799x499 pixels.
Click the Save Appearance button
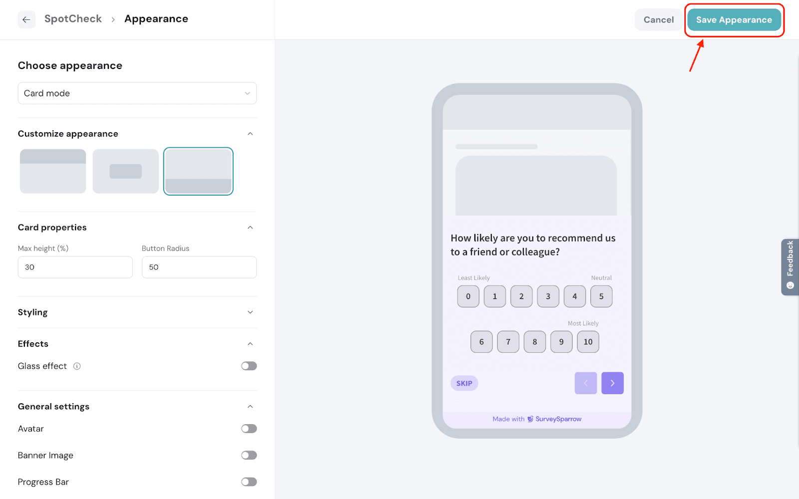tap(734, 20)
